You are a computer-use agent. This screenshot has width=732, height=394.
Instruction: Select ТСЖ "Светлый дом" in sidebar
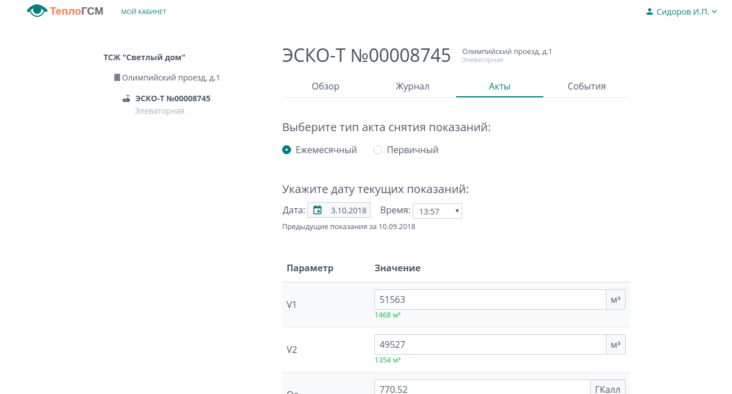(144, 57)
